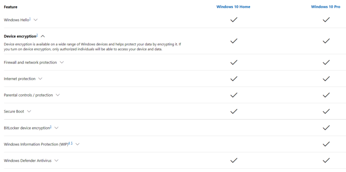Click the Windows Hello feature name
This screenshot has height=172, width=346.
pos(16,20)
